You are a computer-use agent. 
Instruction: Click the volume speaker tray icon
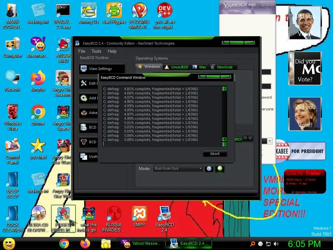tap(276, 244)
